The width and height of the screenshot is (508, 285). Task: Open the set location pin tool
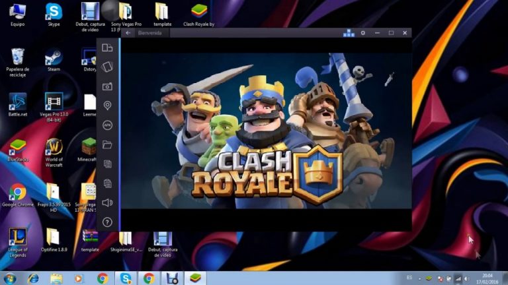coord(107,106)
